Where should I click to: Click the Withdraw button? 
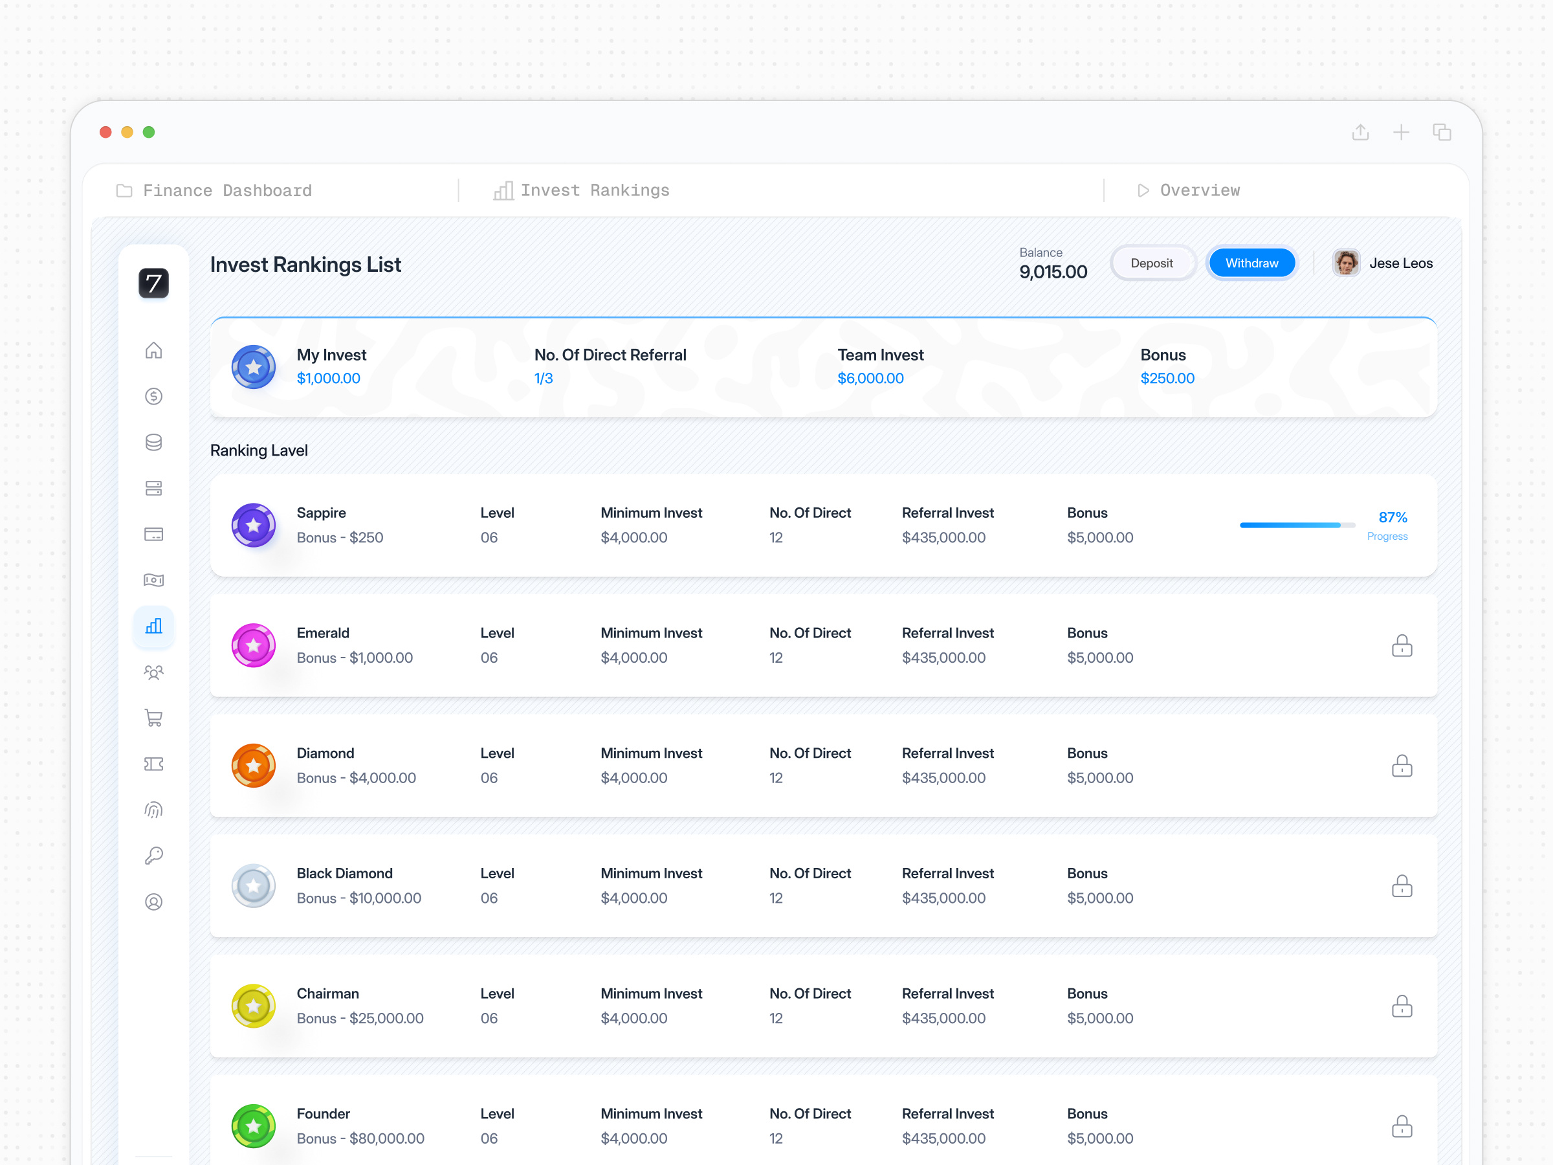pos(1252,263)
